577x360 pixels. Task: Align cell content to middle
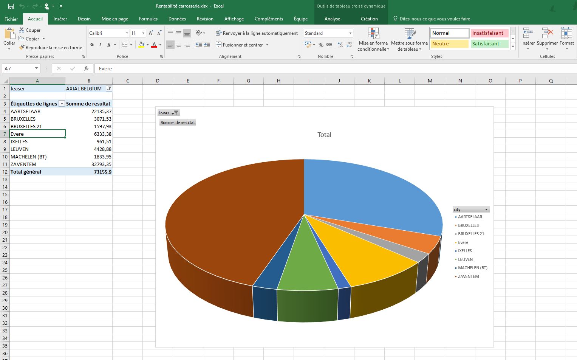pos(179,33)
